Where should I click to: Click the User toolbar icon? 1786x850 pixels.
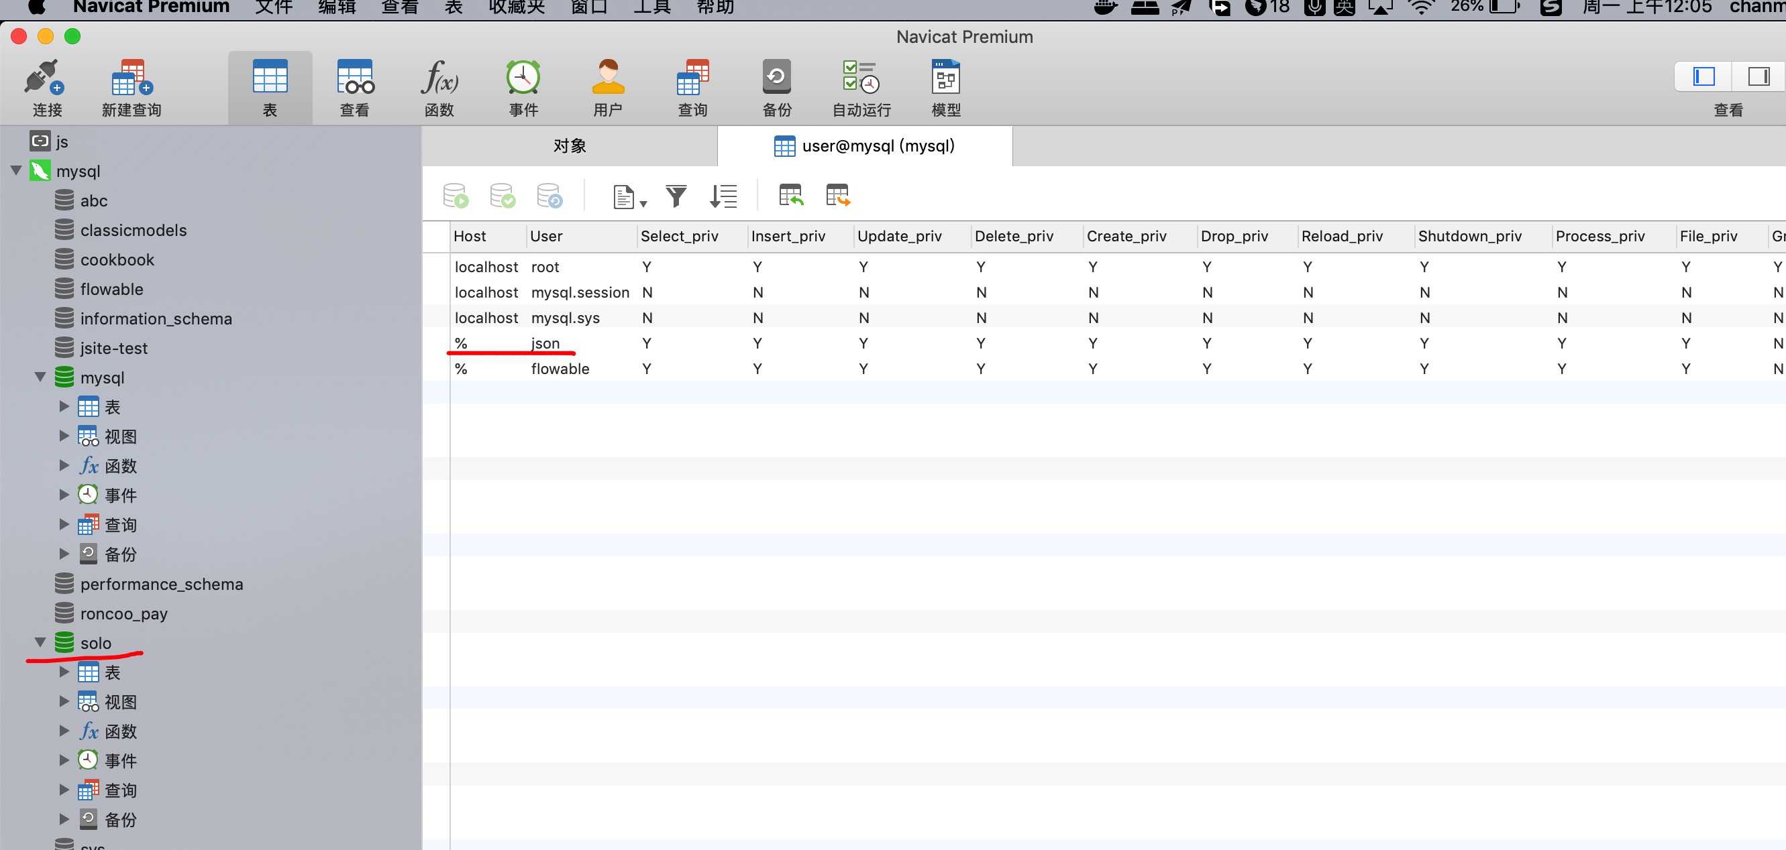tap(607, 78)
